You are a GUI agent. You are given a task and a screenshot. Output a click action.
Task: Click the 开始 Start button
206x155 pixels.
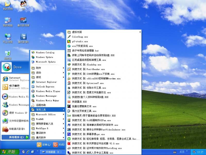point(8,152)
